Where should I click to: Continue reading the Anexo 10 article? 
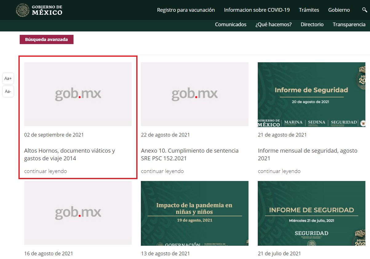point(162,171)
